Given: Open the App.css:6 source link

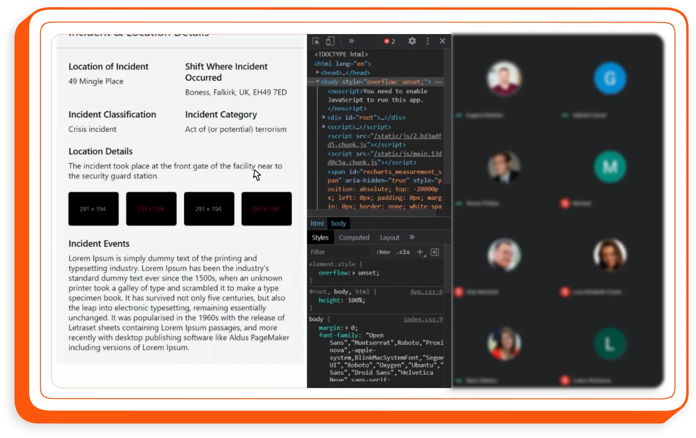Looking at the screenshot, I should tap(427, 292).
